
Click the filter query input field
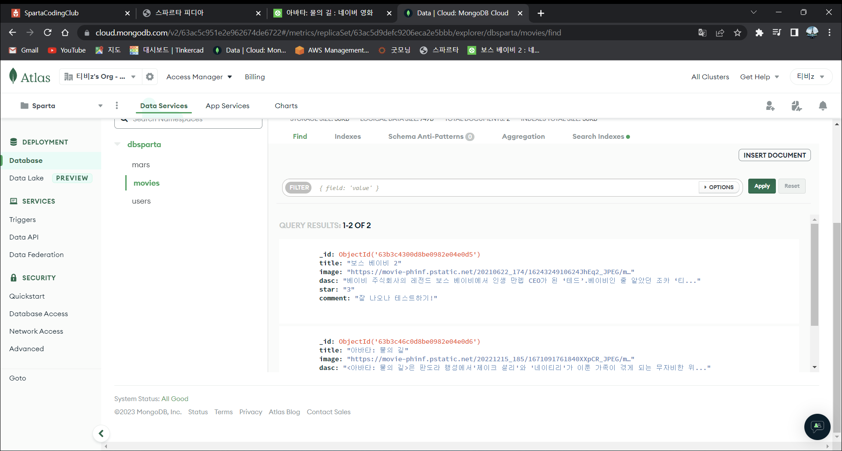[506, 188]
